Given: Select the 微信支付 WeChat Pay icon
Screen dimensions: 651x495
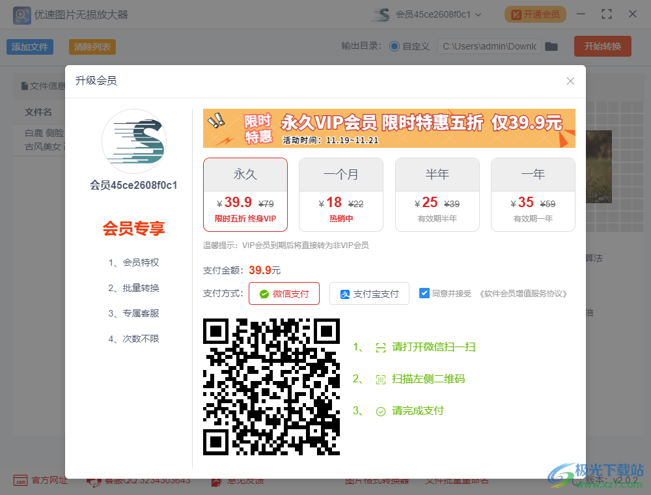Looking at the screenshot, I should point(262,294).
